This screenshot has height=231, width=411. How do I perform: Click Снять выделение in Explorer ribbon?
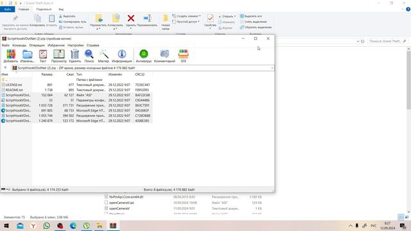pyautogui.click(x=253, y=22)
